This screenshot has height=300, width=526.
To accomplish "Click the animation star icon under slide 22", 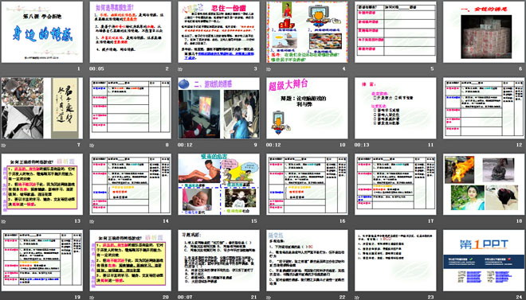I will [269, 297].
